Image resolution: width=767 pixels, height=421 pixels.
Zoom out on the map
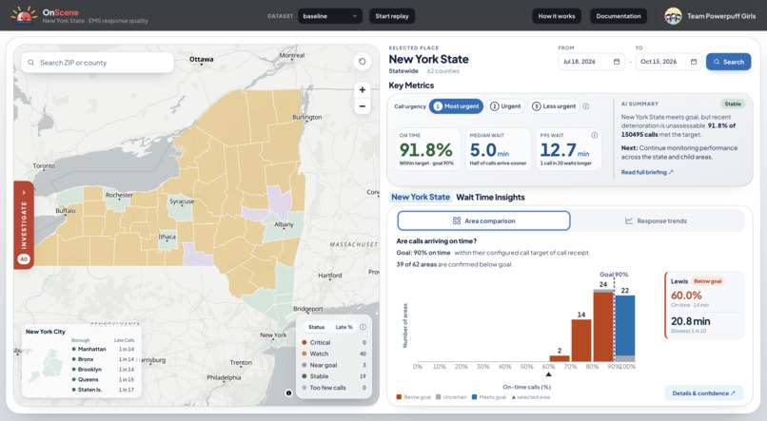click(362, 106)
